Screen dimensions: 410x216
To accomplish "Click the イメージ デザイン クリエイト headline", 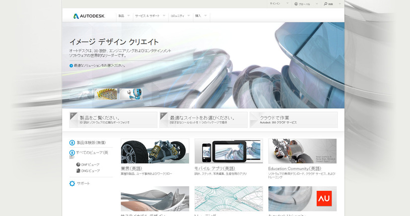I will click(x=114, y=42).
